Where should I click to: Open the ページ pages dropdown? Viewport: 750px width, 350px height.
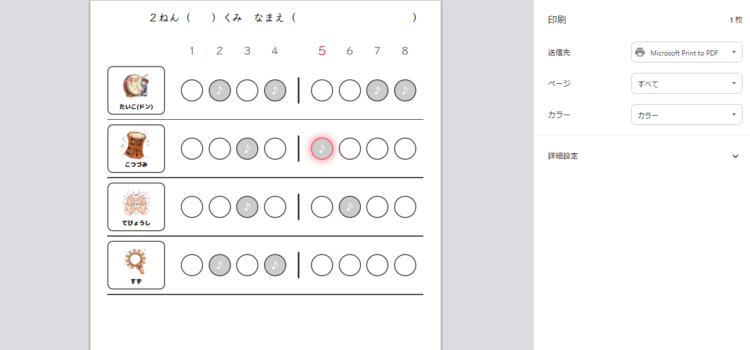pos(686,84)
